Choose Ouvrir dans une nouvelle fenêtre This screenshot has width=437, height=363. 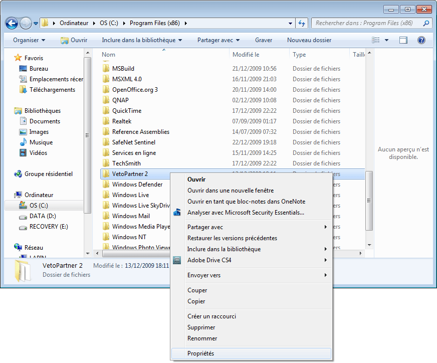252,191
